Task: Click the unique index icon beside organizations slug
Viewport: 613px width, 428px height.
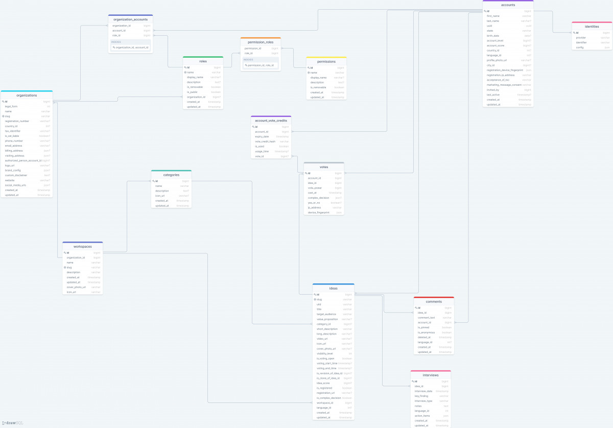Action: click(x=3, y=116)
